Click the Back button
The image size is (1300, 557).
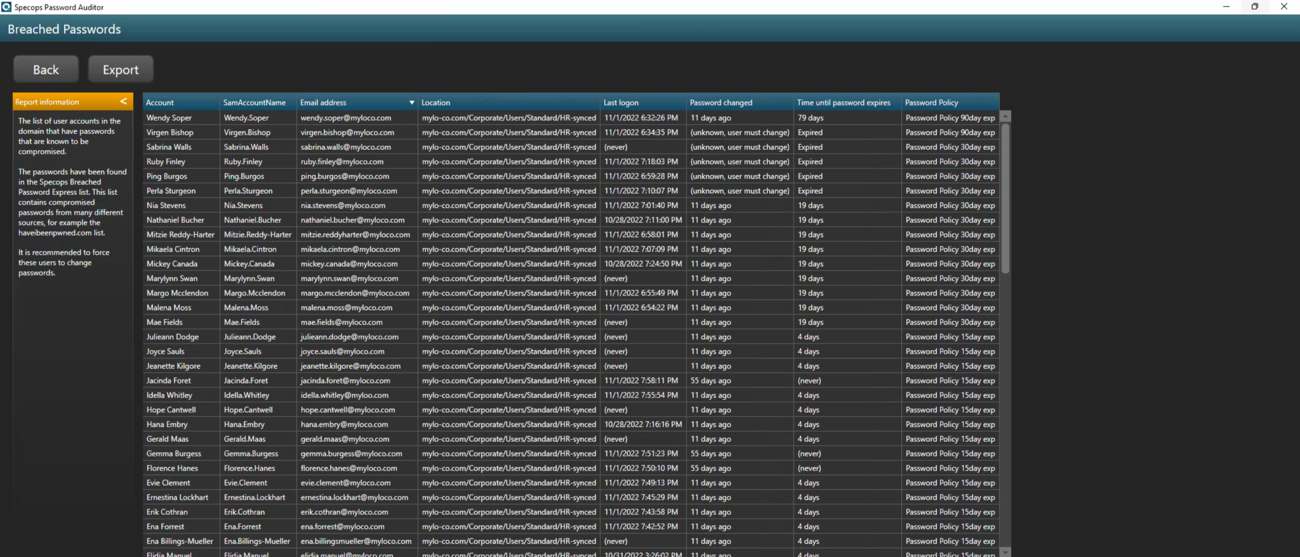(x=46, y=70)
